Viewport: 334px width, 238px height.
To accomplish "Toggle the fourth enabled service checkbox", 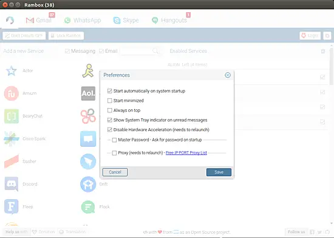I will 322,122.
